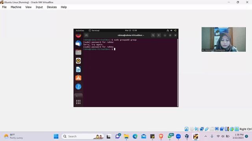Click Activities in the Ubuntu top bar
This screenshot has height=141, width=252.
[x=80, y=31]
